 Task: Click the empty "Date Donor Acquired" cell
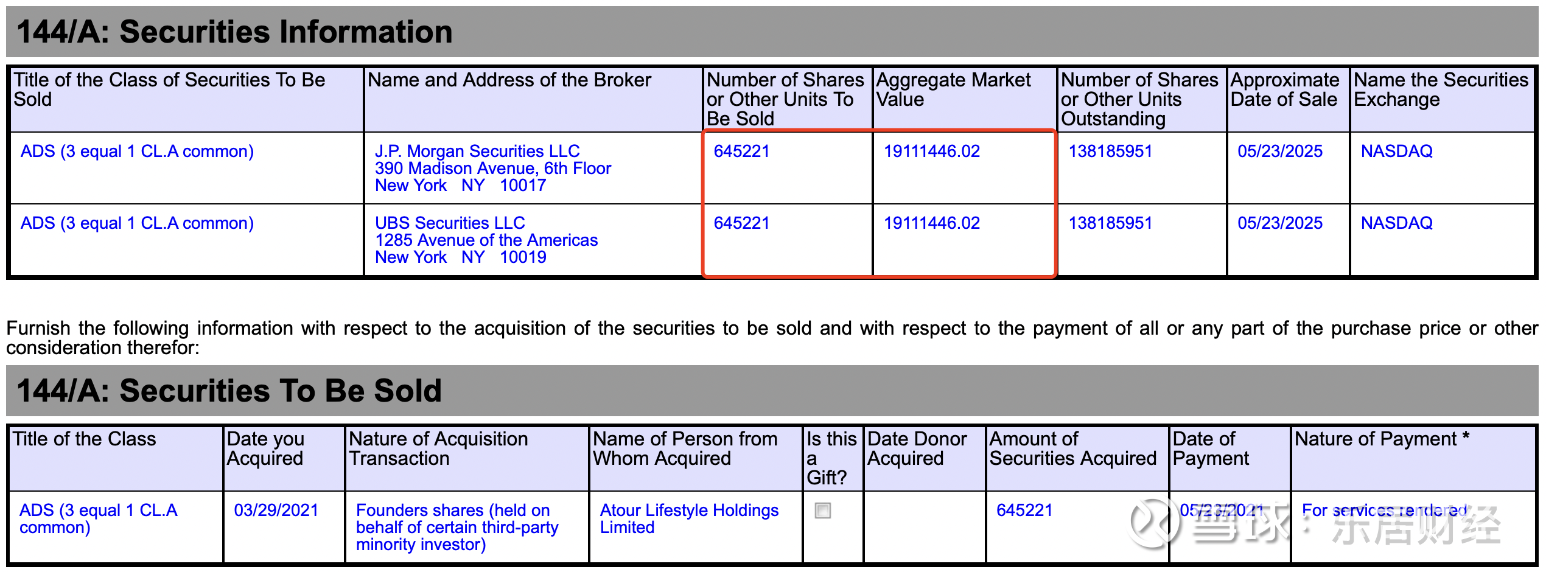(x=924, y=526)
